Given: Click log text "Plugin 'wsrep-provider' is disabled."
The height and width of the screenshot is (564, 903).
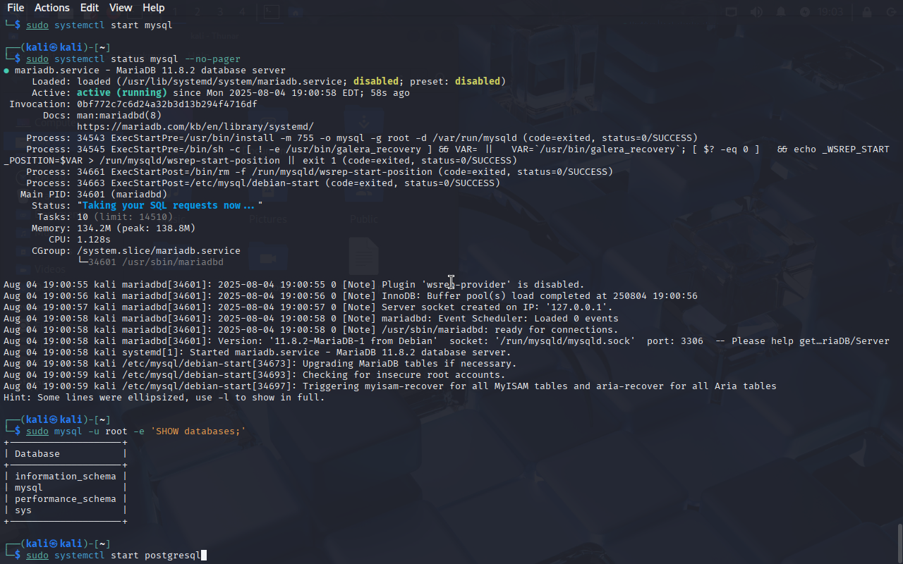Looking at the screenshot, I should click(483, 285).
